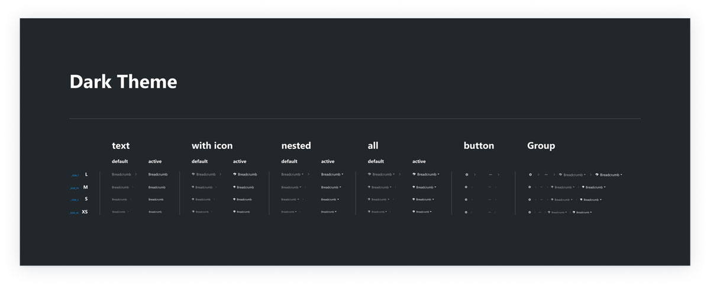Click the gear icon in button column, XS row
This screenshot has width=710, height=287.
pos(466,212)
